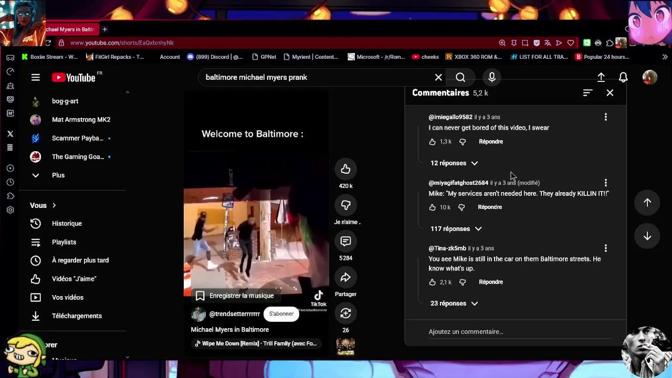Open the three-dot menu on @miyagifatghost2684's comment
Screen dimensions: 672x378
click(x=605, y=183)
